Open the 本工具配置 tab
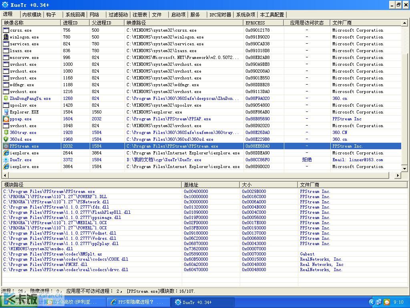This screenshot has height=308, width=410. (272, 15)
